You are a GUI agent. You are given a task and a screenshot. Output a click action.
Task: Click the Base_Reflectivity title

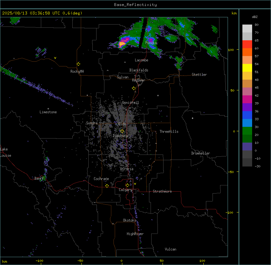click(x=135, y=5)
